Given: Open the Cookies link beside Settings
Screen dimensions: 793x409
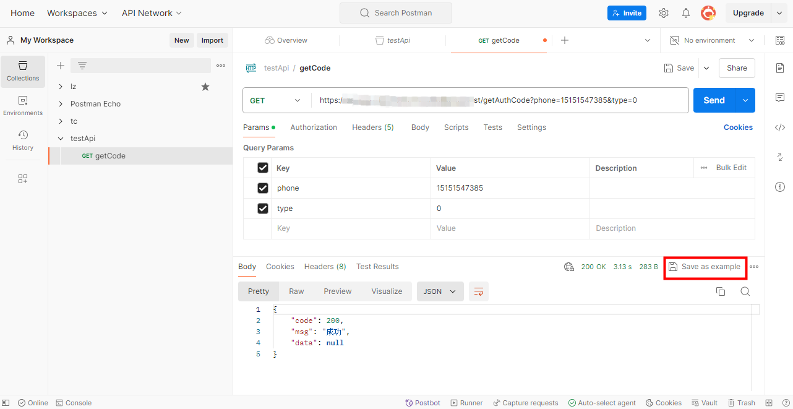Looking at the screenshot, I should pyautogui.click(x=738, y=127).
